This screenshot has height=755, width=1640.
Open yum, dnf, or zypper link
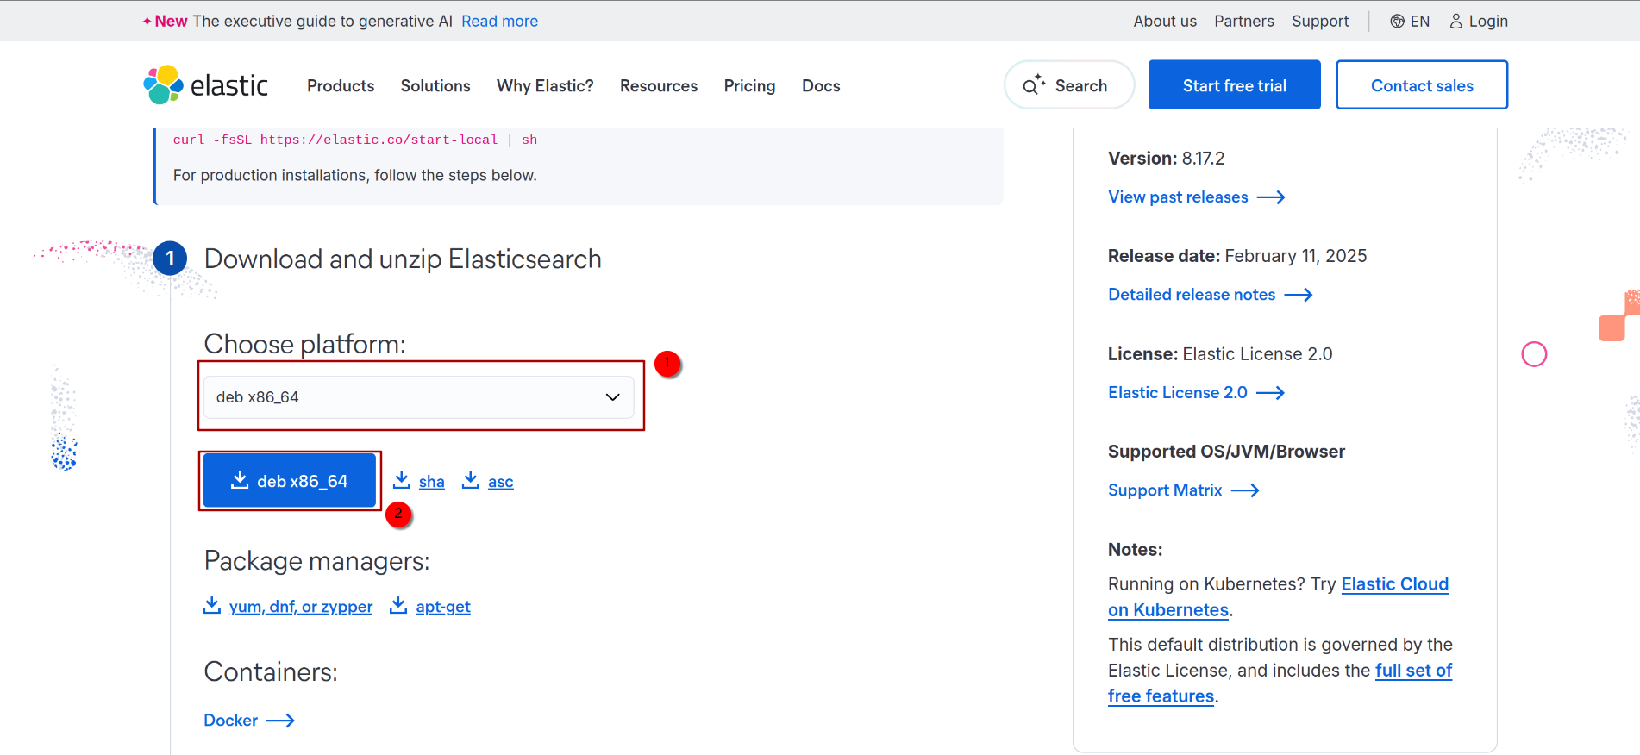(301, 607)
